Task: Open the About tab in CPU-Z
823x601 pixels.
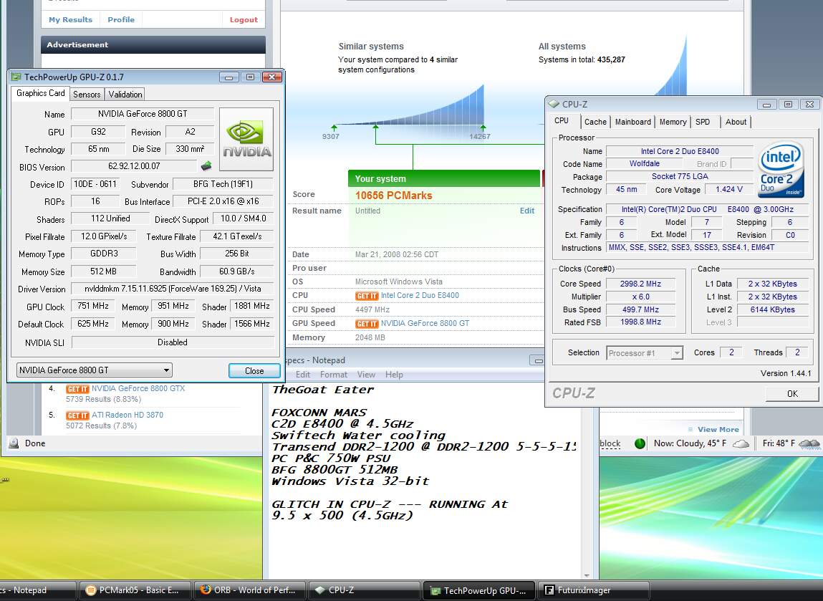Action: tap(736, 122)
